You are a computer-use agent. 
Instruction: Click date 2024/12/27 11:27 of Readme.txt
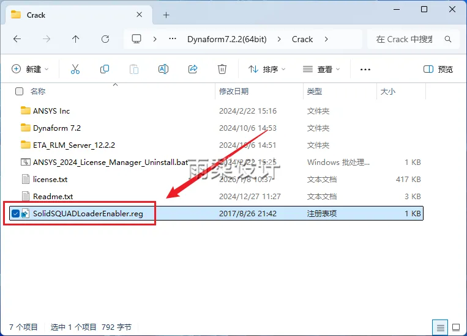pos(250,197)
